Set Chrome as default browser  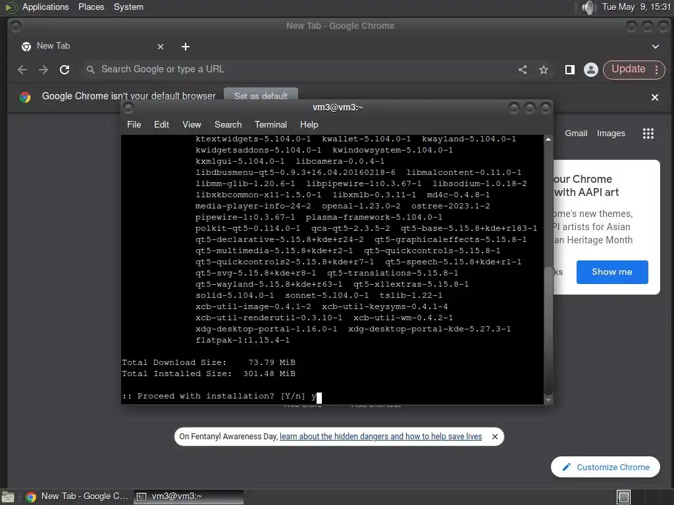pyautogui.click(x=261, y=95)
